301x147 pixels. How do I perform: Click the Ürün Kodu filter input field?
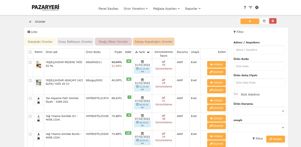[x=259, y=66]
